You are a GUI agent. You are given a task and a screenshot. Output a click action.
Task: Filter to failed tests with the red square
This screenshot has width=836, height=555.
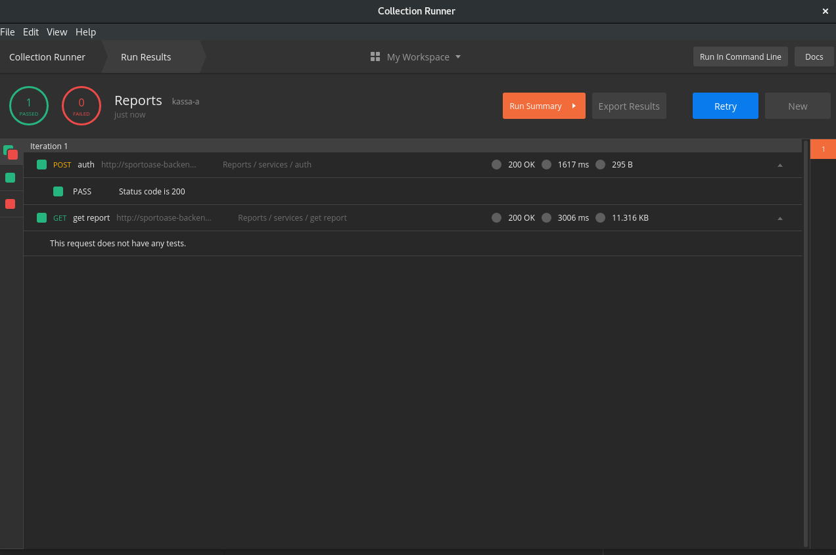coord(11,204)
